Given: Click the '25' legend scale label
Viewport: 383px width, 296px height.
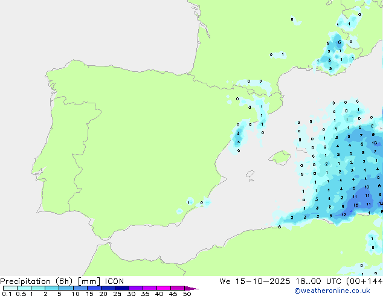Looking at the screenshot, I should (x=117, y=294).
